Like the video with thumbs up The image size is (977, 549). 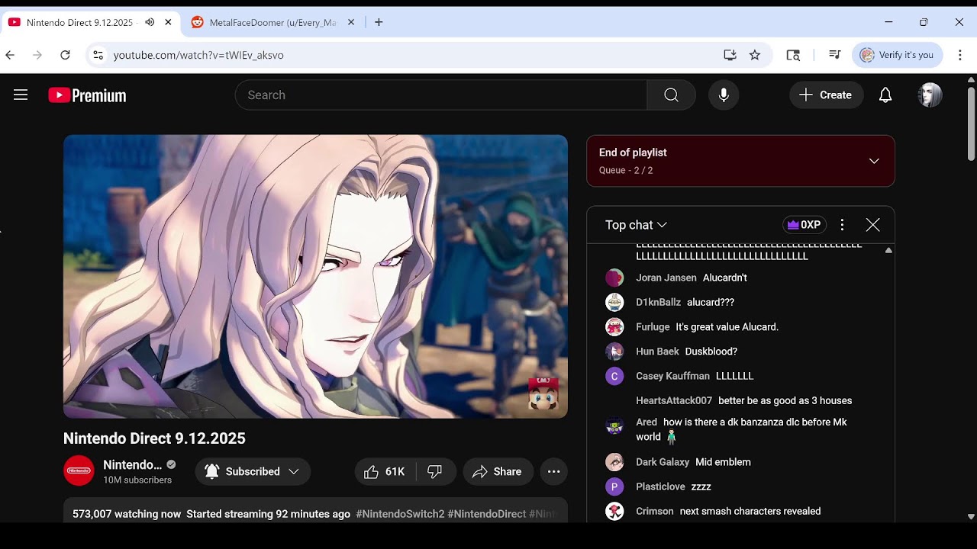coord(385,472)
